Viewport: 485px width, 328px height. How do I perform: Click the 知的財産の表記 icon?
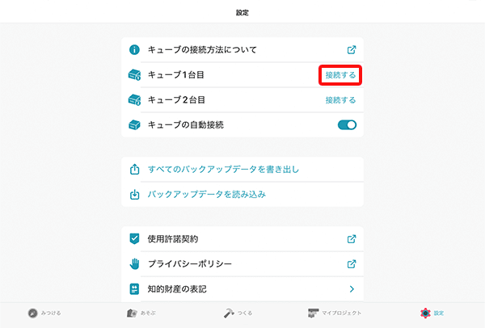(x=135, y=288)
